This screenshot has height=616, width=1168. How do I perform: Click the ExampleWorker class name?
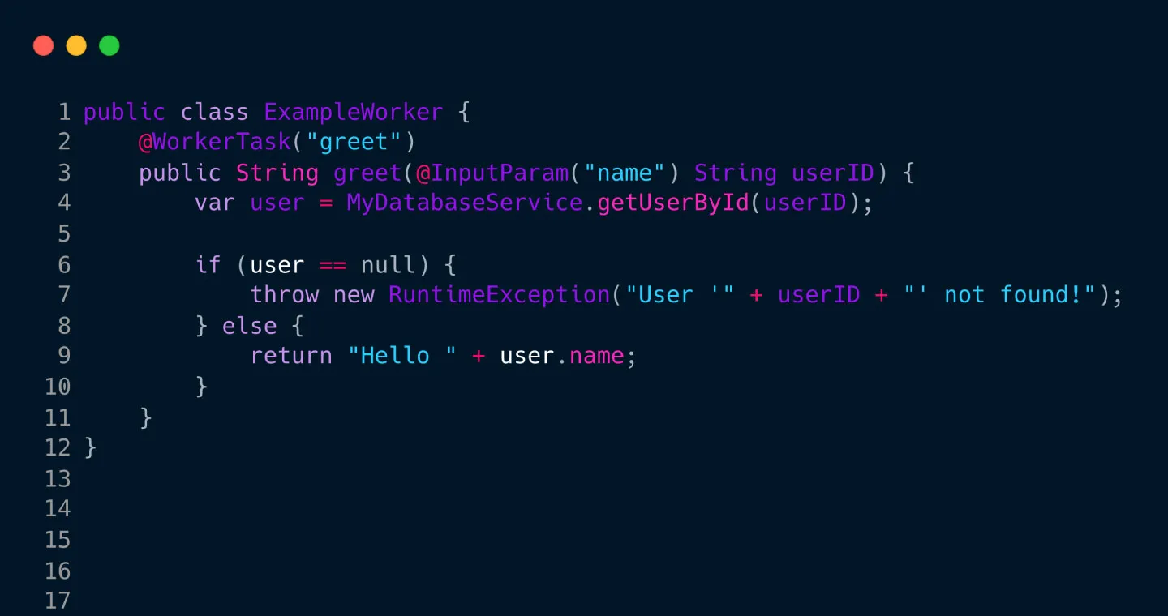pos(354,112)
